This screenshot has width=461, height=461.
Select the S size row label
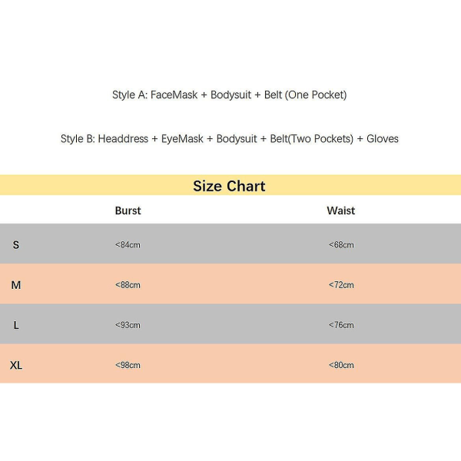tap(16, 245)
